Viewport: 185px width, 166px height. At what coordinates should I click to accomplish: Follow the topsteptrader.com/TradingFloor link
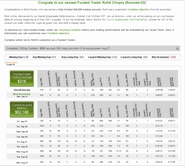tap(125, 20)
